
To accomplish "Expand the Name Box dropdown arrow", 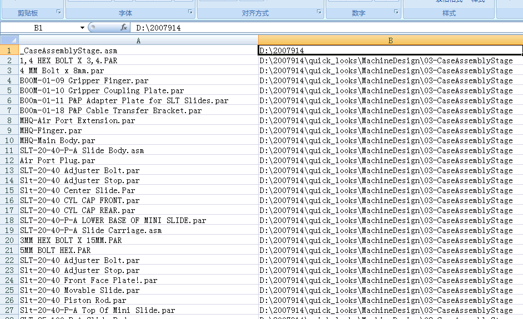I will pos(82,28).
